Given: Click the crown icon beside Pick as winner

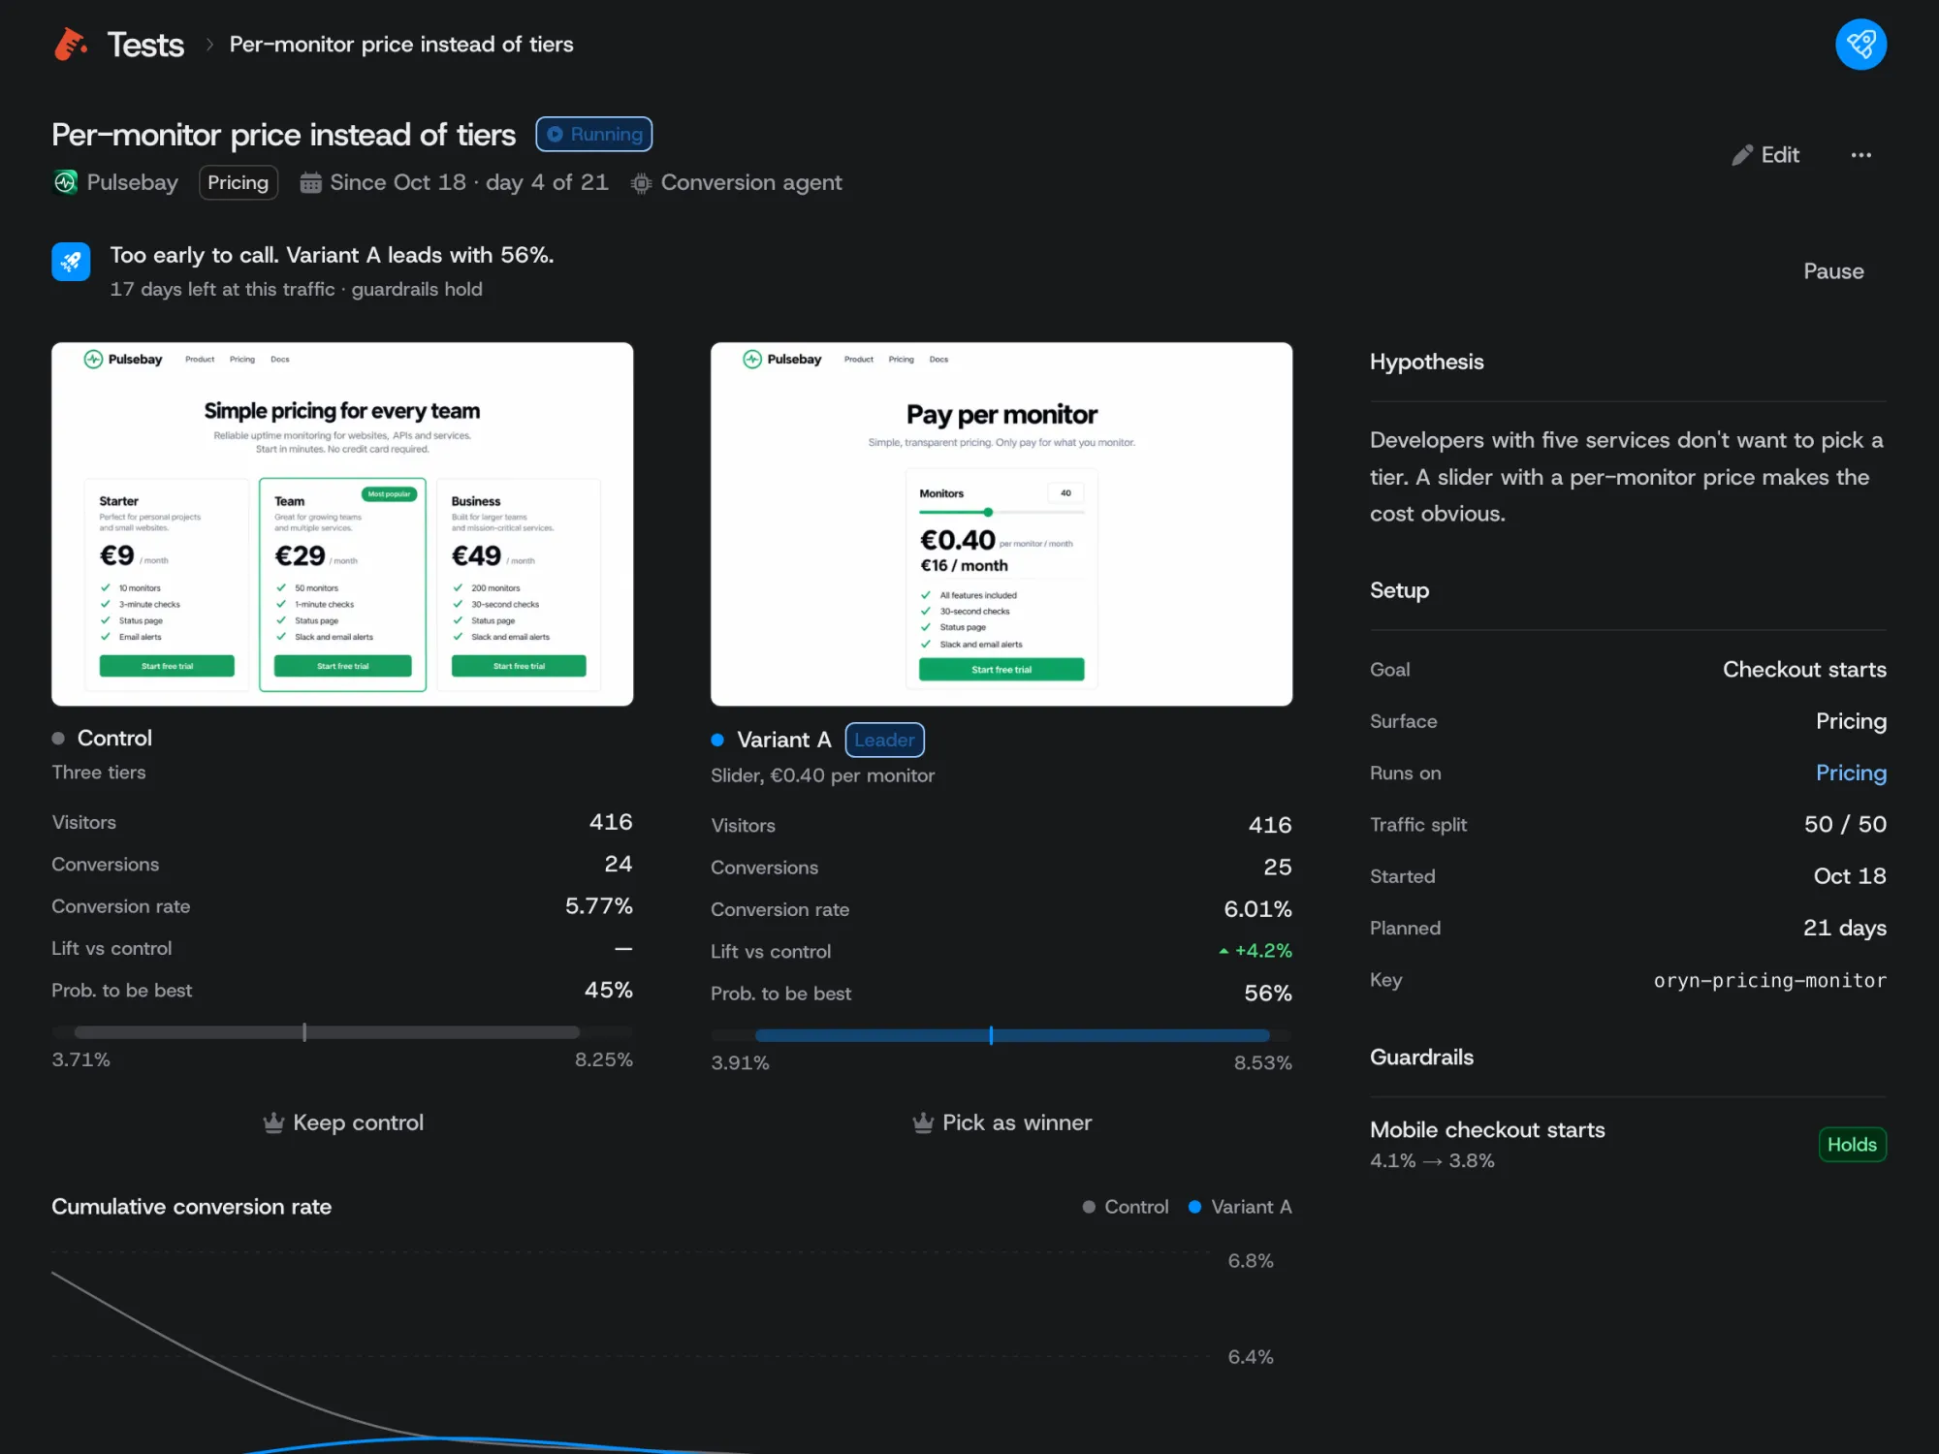Looking at the screenshot, I should [x=923, y=1122].
